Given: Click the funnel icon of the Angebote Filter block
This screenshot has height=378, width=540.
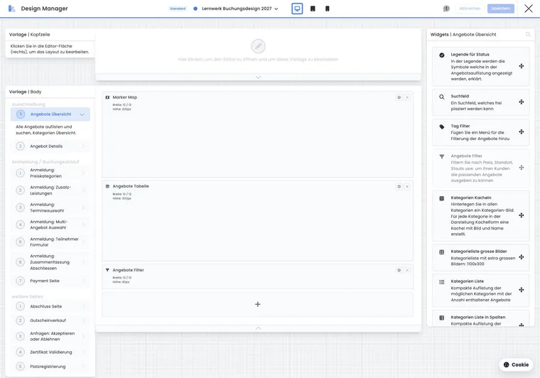Looking at the screenshot, I should (x=107, y=270).
